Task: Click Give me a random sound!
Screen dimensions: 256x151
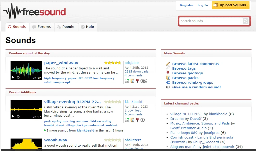Action: [x=196, y=87]
